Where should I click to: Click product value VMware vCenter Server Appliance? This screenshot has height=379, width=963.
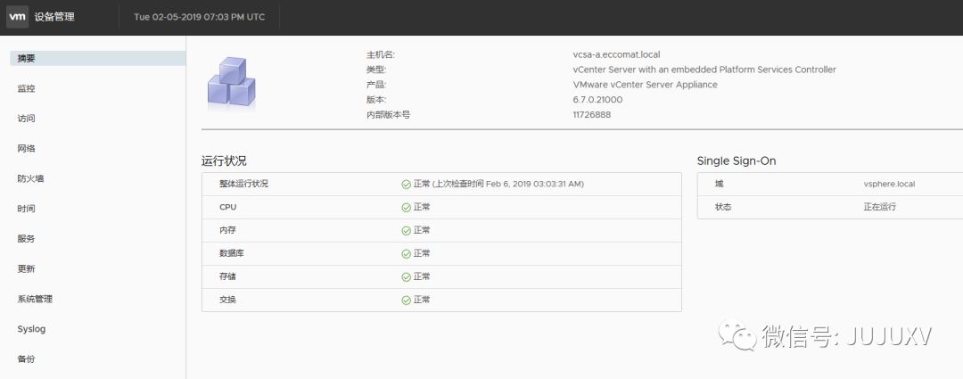click(x=645, y=85)
